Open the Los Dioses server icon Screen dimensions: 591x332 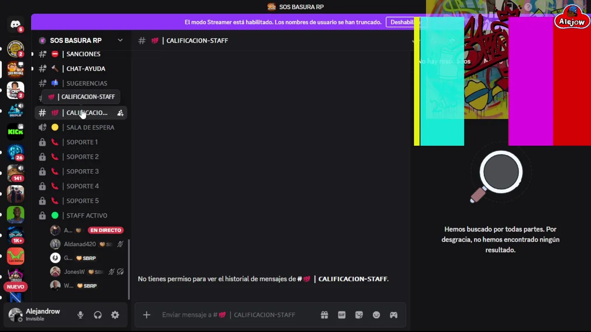pos(15,256)
